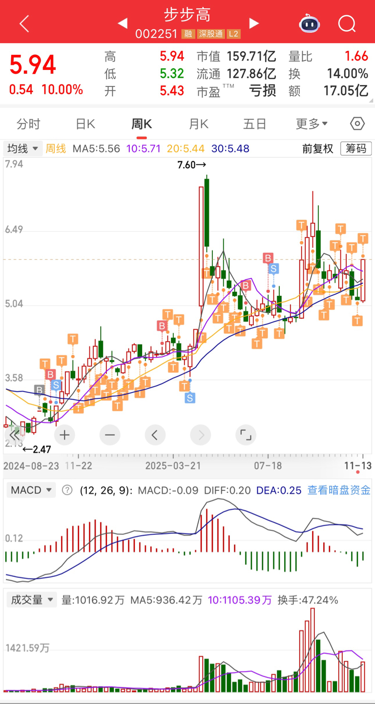Tap 换 14.00% turnover value
Image resolution: width=375 pixels, height=704 pixels.
(348, 74)
